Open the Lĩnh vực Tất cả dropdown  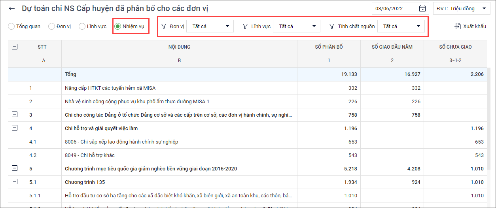coord(297,26)
